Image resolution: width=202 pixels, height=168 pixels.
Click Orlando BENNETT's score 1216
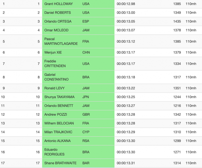point(177,106)
